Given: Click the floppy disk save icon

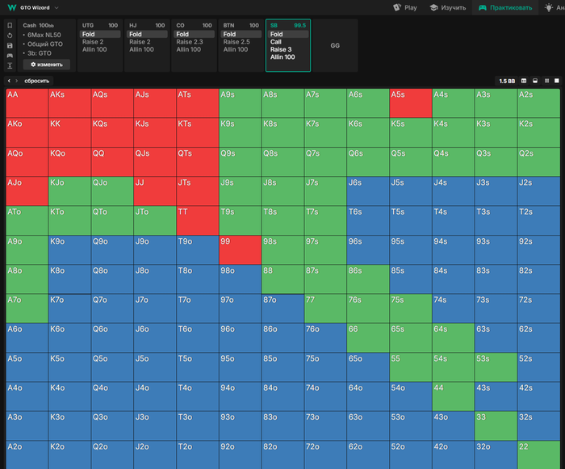Looking at the screenshot, I should point(10,45).
